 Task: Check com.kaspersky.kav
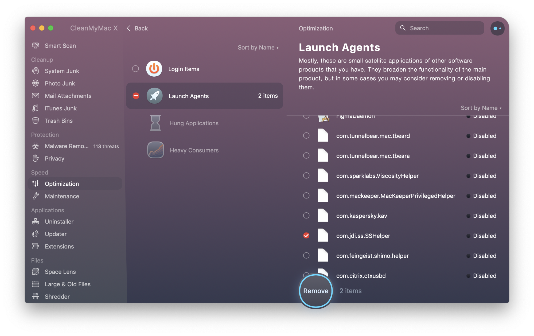306,216
